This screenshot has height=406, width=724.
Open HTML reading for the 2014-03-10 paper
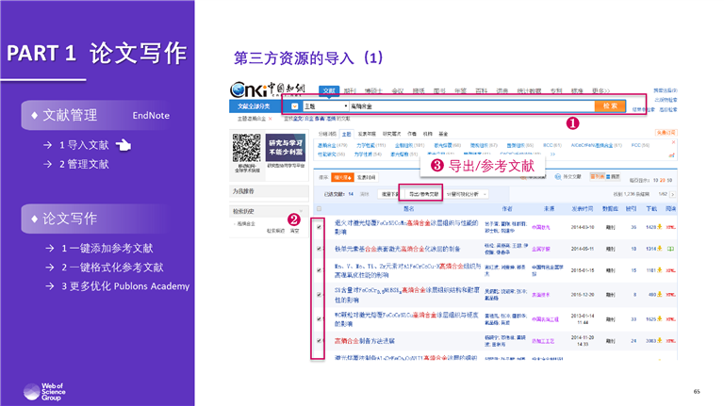(x=671, y=227)
